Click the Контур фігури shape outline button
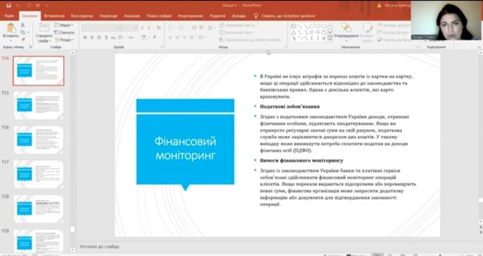This screenshot has height=256, width=483. point(393,32)
